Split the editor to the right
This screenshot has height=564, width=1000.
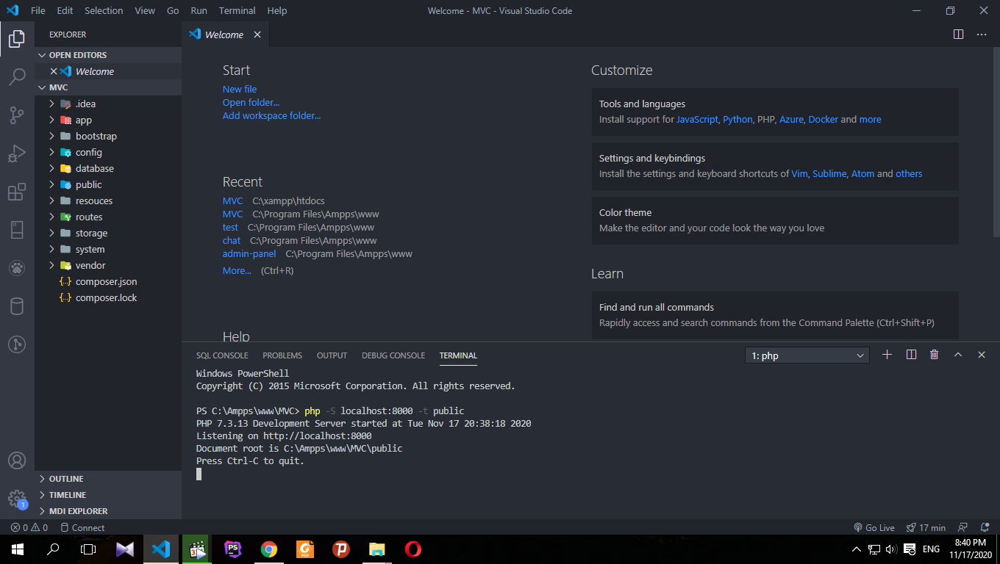(x=958, y=35)
